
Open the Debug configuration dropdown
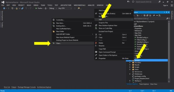(x=53, y=8)
